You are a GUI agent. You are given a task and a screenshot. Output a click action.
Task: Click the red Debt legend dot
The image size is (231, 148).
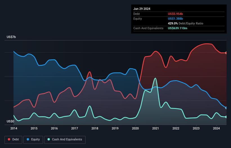click(9, 139)
